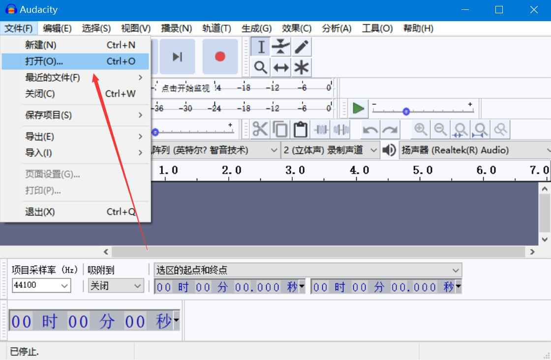Choose 退出(X) in the file menu
Viewport: 551px width, 360px height.
click(x=75, y=212)
